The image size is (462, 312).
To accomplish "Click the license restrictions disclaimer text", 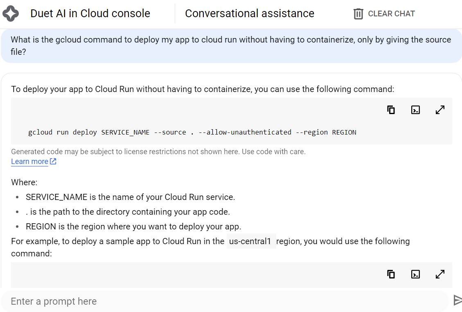I will (158, 152).
